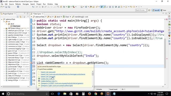Screen dimensions: 171x96
Task: Open the Firefox icon in taskbar
Action: (x=90, y=94)
